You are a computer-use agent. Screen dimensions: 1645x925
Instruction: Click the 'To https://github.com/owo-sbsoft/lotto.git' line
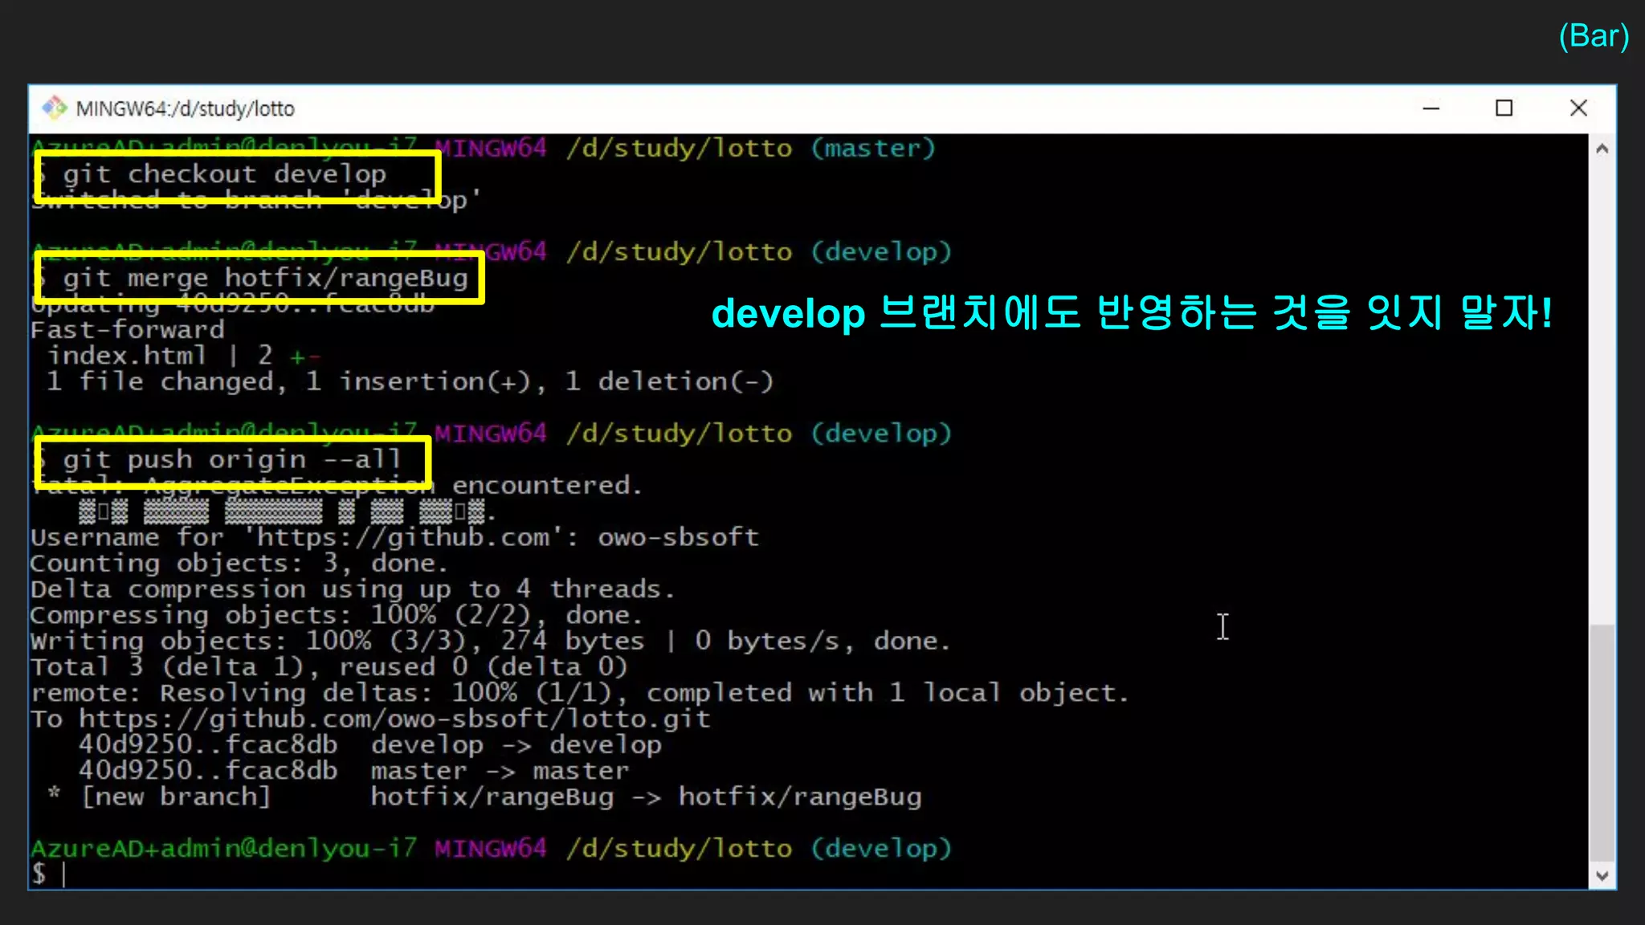370,719
